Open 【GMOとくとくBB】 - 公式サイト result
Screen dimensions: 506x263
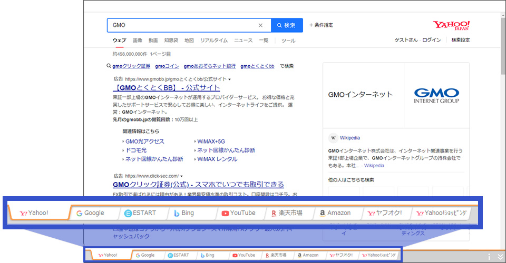pos(167,87)
